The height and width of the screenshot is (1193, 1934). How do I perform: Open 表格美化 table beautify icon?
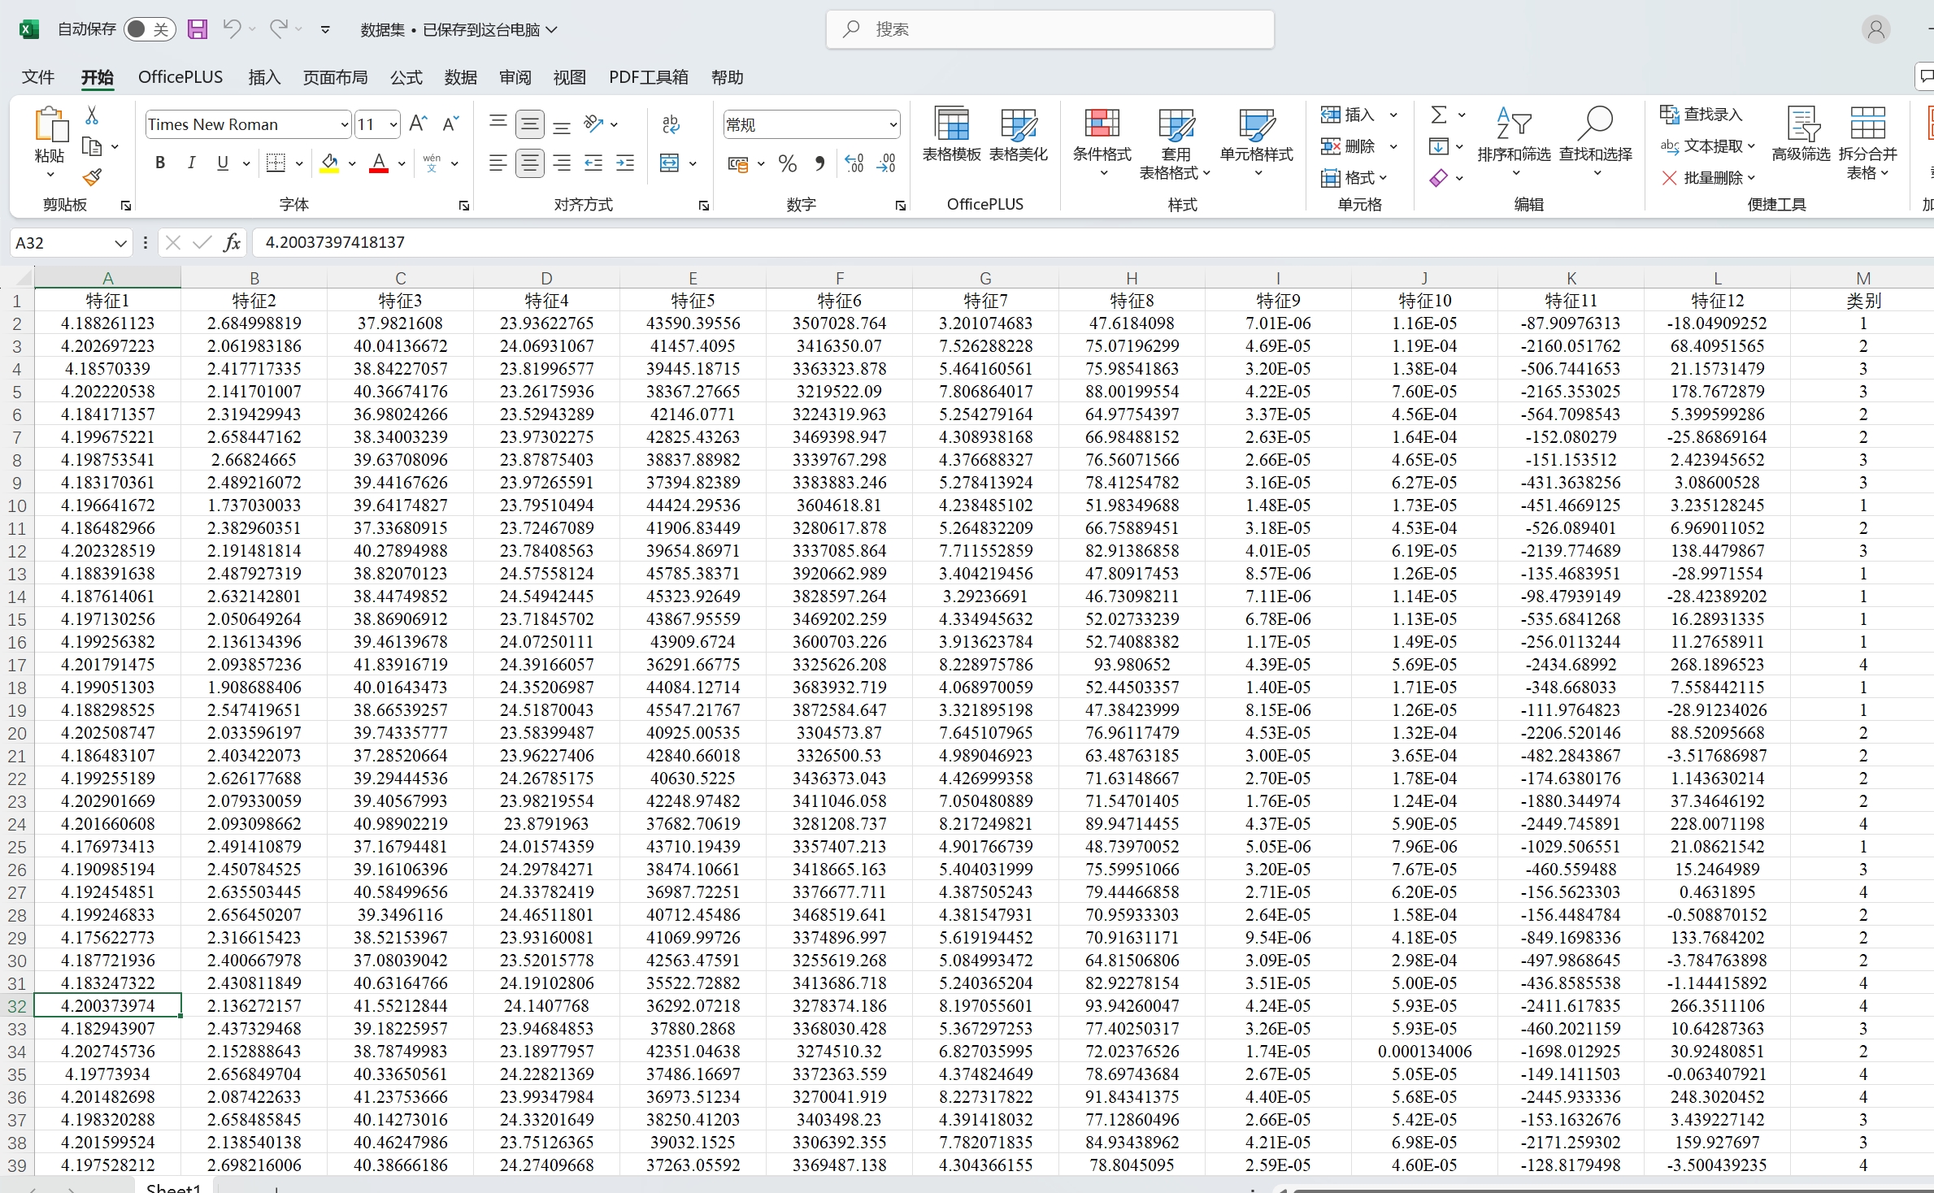coord(1018,135)
